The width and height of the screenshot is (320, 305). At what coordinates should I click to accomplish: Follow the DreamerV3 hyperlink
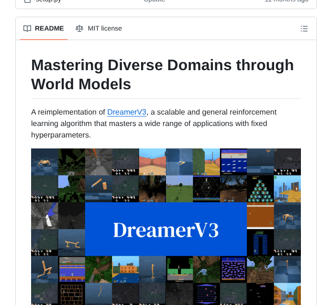point(127,112)
